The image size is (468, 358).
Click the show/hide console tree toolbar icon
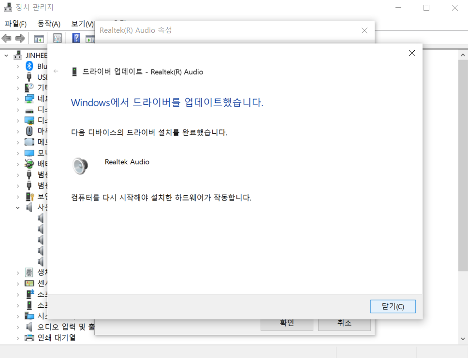tap(39, 39)
